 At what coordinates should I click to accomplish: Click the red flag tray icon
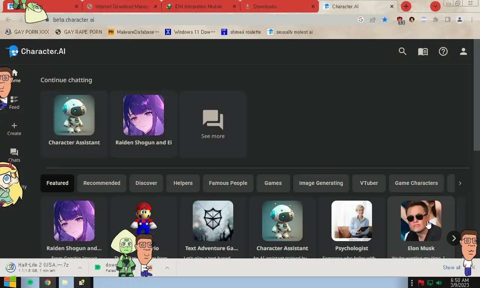(421, 283)
